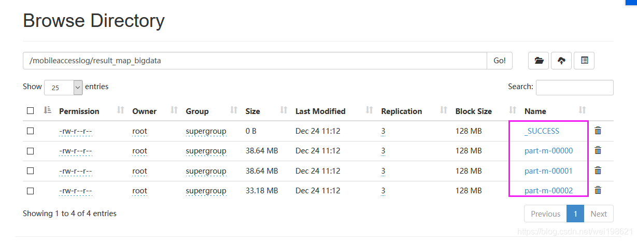
Task: Open the cut and paste list icon
Action: pos(584,61)
